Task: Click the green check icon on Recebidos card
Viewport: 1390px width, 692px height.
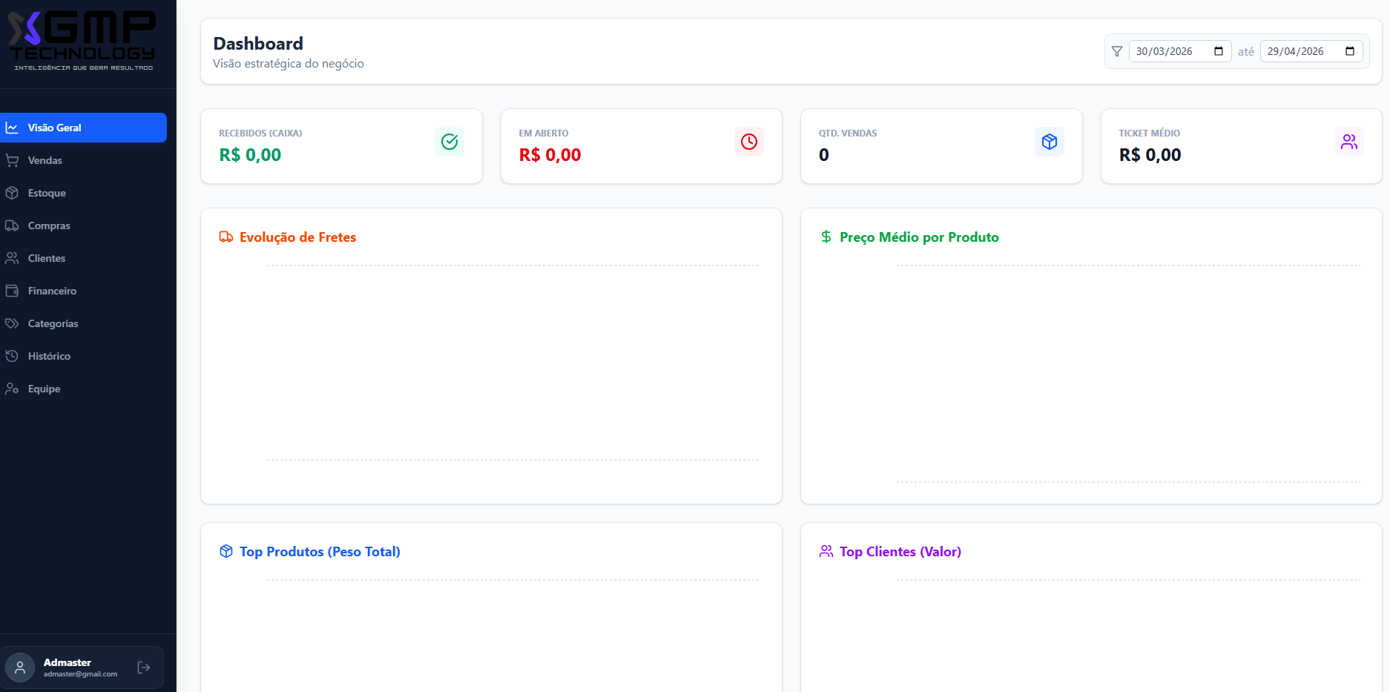Action: pyautogui.click(x=449, y=142)
